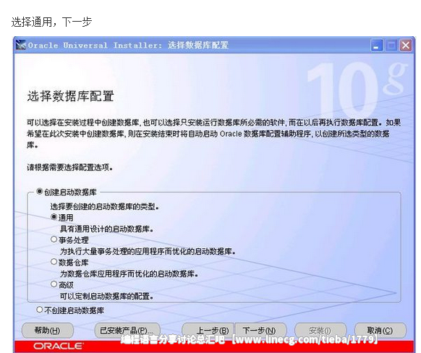
Task: Click text 选择要创建的启动数据库的类型。
Action: tap(105, 206)
